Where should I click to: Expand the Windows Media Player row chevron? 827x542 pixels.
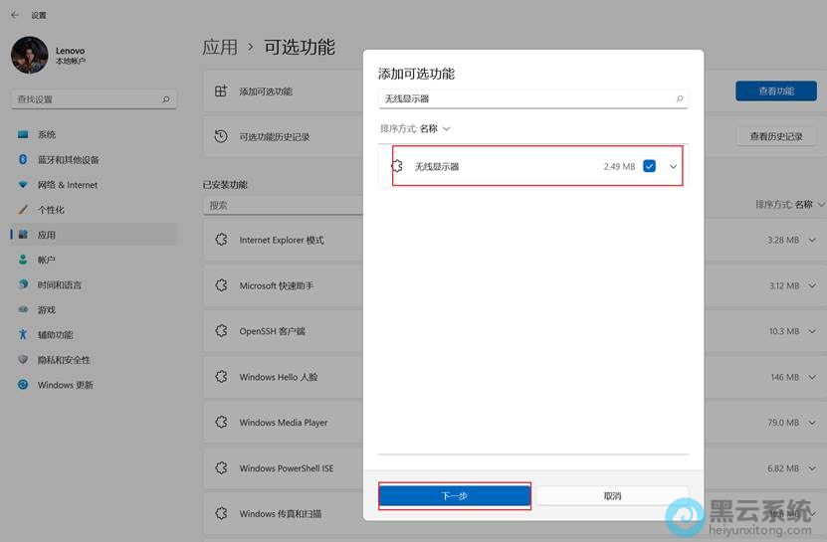812,423
